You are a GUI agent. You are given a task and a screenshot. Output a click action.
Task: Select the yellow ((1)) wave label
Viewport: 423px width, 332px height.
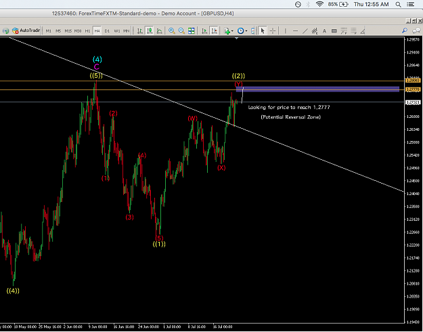point(159,244)
